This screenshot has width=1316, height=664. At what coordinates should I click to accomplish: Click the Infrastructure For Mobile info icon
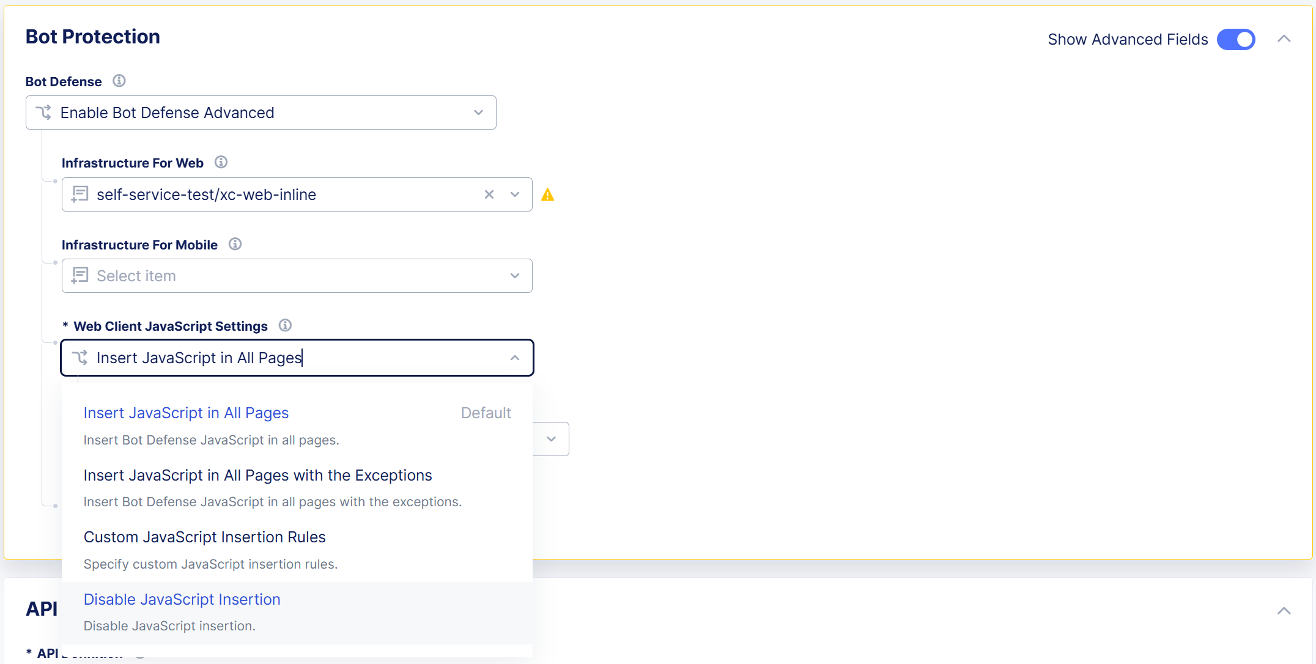(x=235, y=243)
